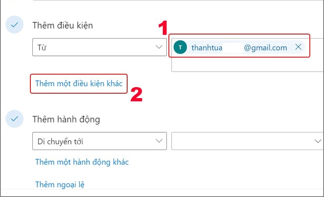Image resolution: width=324 pixels, height=197 pixels.
Task: Click the teal T avatar icon
Action: tap(180, 48)
